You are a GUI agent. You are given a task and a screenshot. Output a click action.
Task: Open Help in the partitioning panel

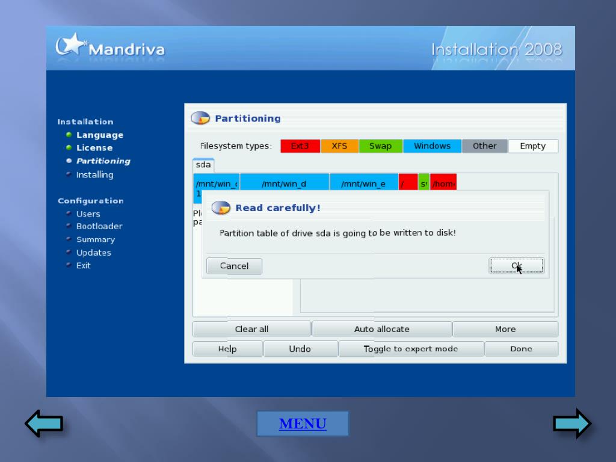pyautogui.click(x=227, y=349)
